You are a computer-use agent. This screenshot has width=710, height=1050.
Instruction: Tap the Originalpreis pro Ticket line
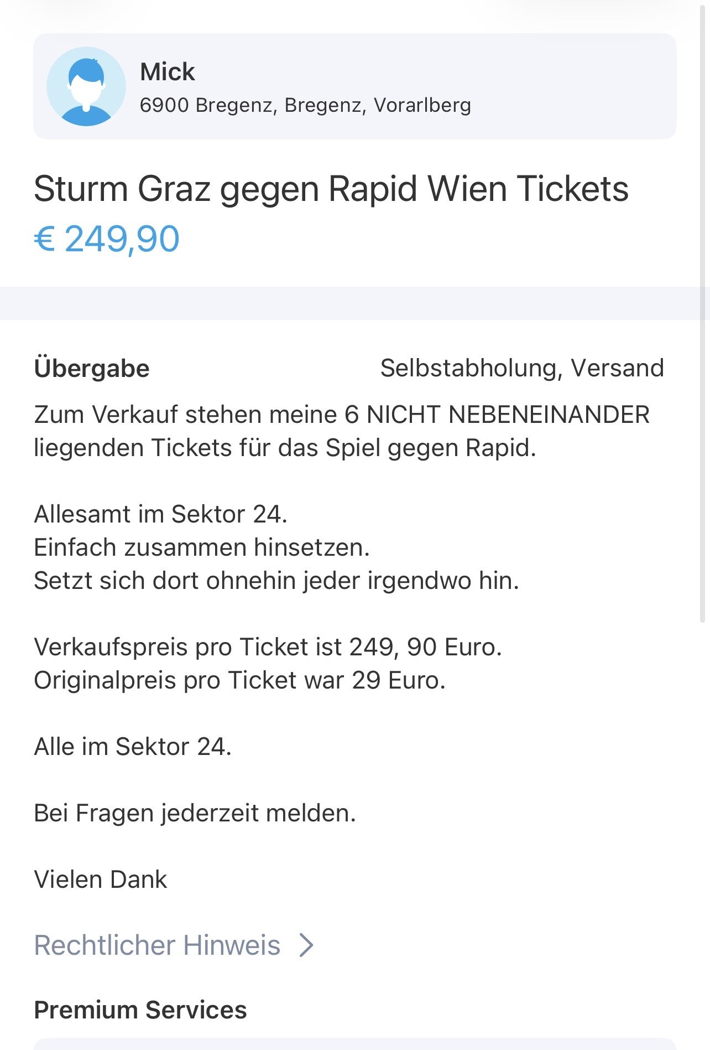coord(239,680)
